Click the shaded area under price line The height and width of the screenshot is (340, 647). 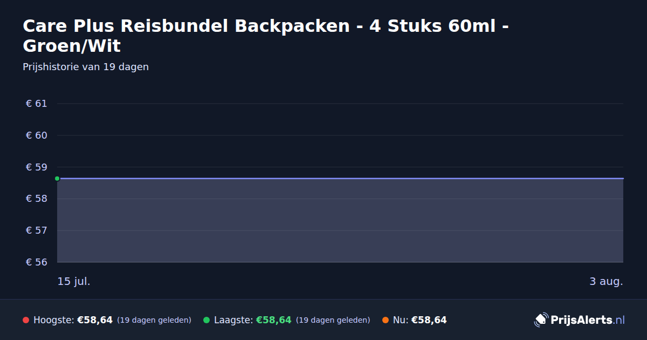pyautogui.click(x=340, y=220)
